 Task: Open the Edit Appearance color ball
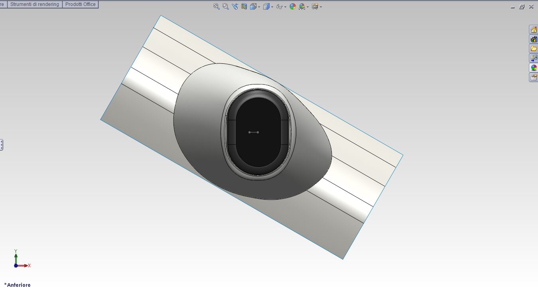(x=293, y=6)
